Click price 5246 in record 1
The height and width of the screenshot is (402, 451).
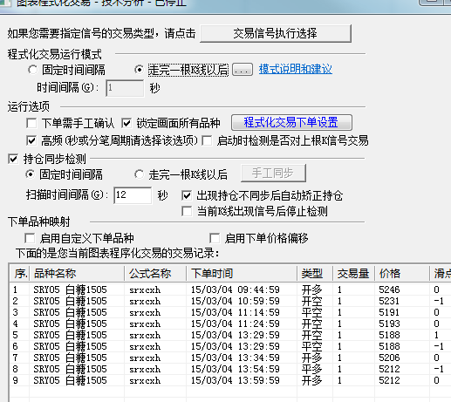(389, 290)
